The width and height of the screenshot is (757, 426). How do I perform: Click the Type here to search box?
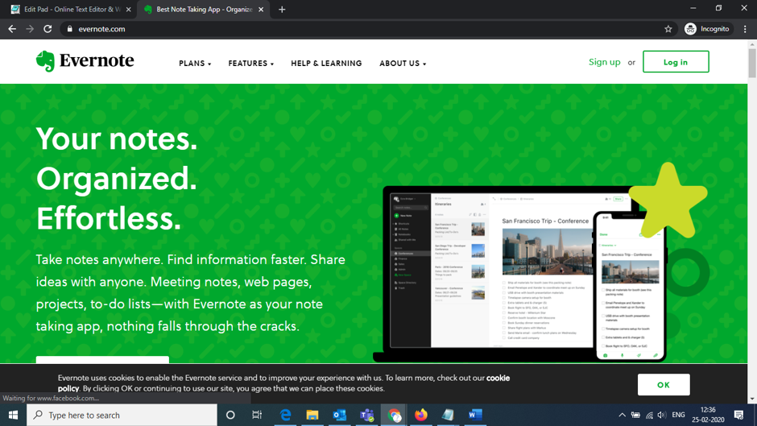click(x=122, y=415)
